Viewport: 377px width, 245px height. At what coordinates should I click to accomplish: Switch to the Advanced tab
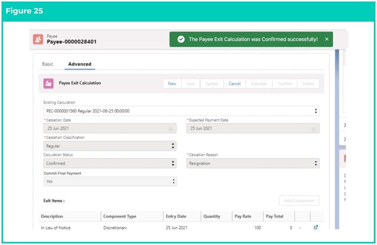(80, 64)
